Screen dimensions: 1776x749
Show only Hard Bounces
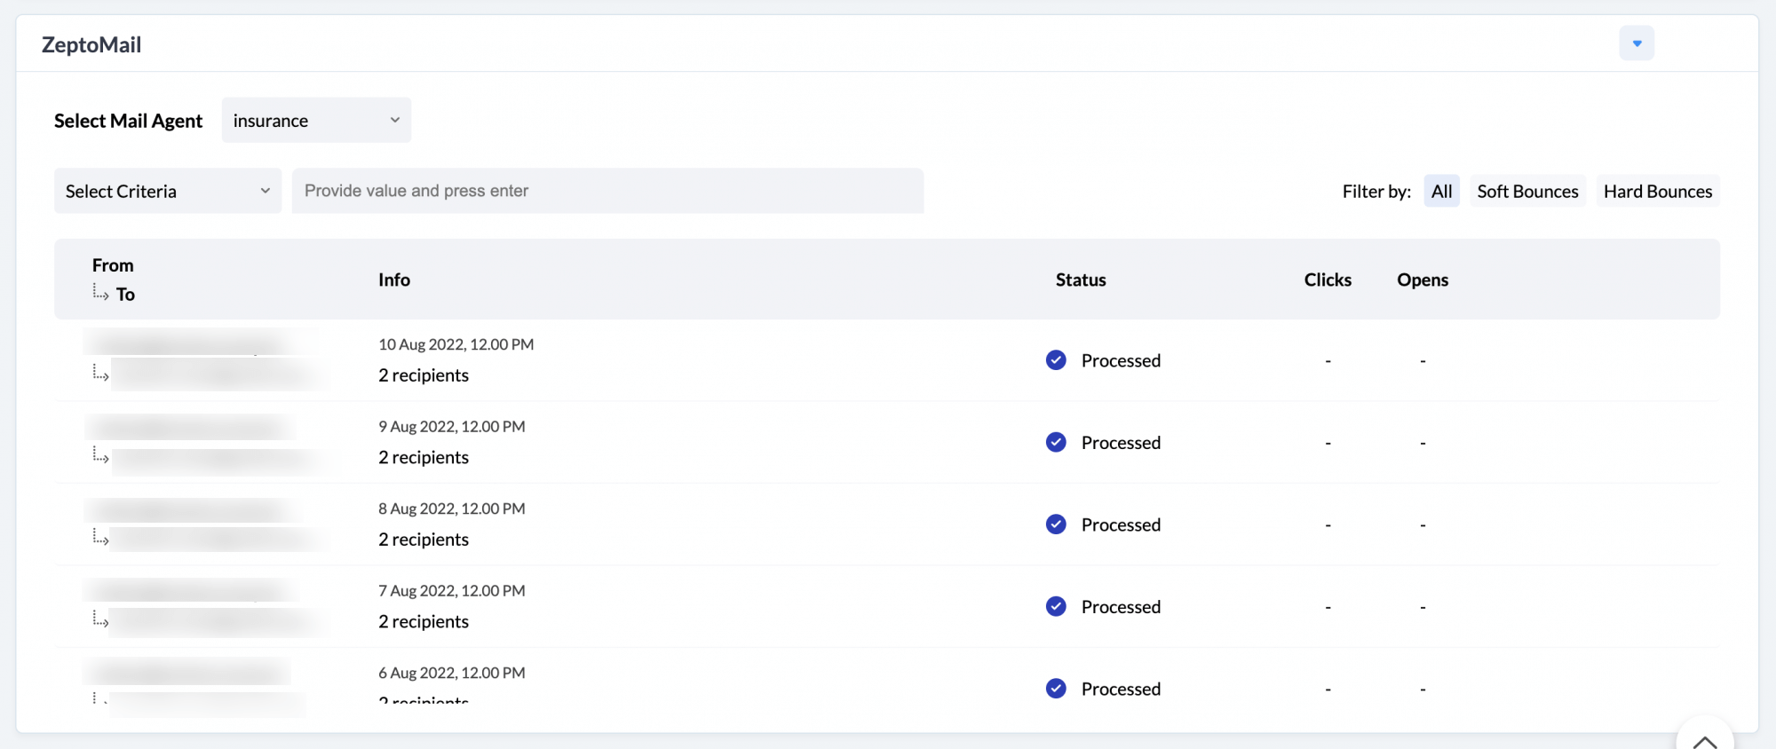pyautogui.click(x=1657, y=192)
